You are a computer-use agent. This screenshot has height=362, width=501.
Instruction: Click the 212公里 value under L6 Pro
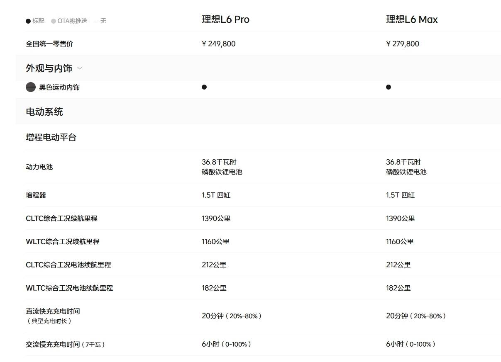pos(214,265)
